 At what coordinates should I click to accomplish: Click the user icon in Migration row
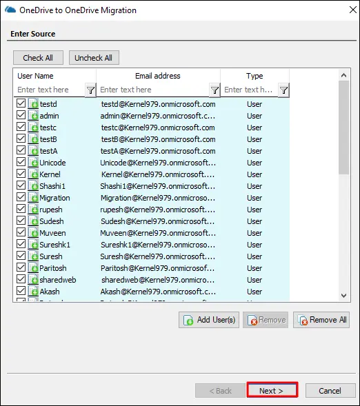(x=33, y=197)
